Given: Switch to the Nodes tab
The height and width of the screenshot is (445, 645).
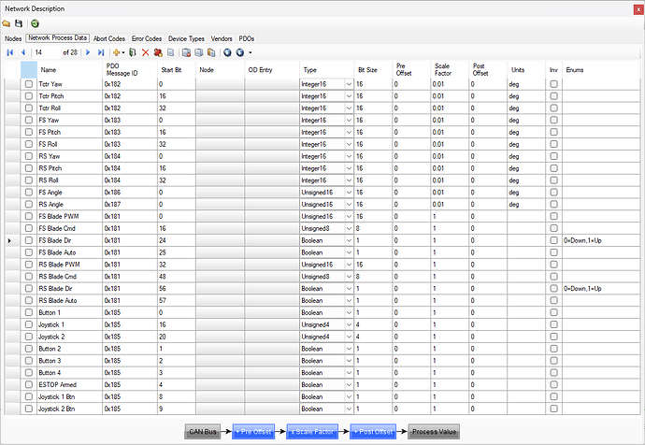Looking at the screenshot, I should pyautogui.click(x=13, y=38).
